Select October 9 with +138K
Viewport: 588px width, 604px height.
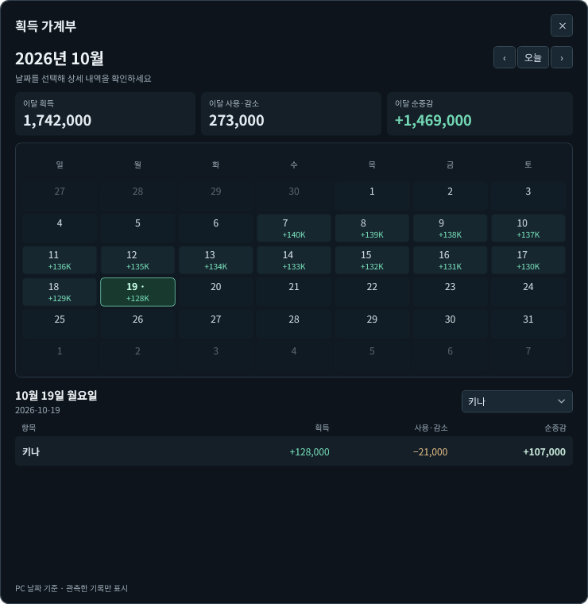tap(451, 228)
